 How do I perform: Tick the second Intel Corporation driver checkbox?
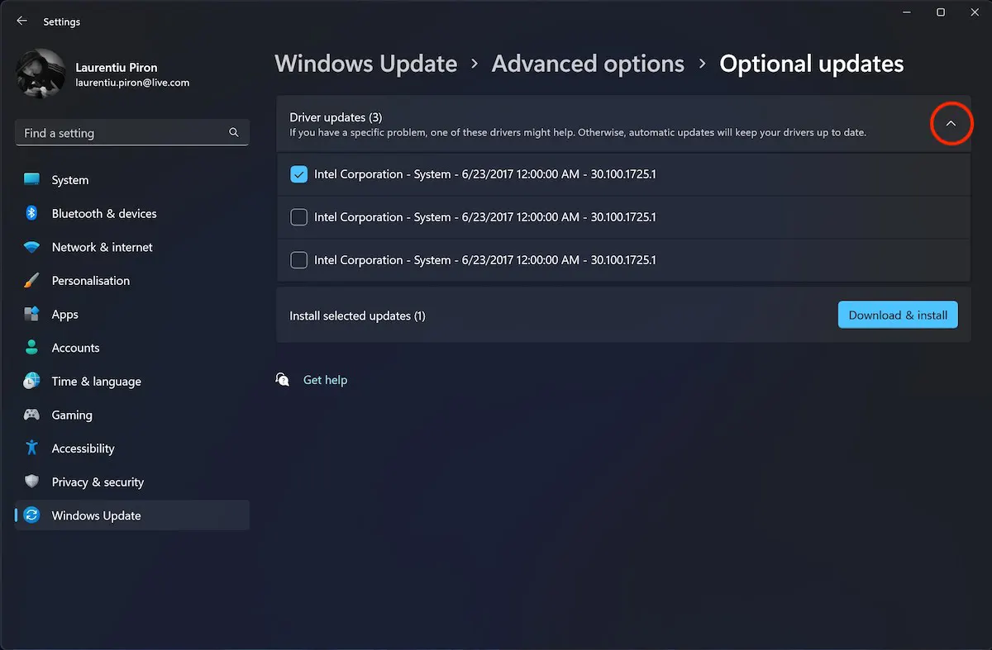click(299, 217)
